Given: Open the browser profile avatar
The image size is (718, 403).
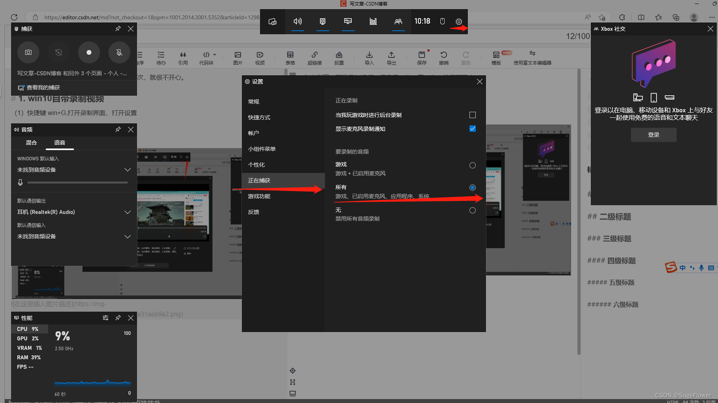Looking at the screenshot, I should [x=694, y=17].
